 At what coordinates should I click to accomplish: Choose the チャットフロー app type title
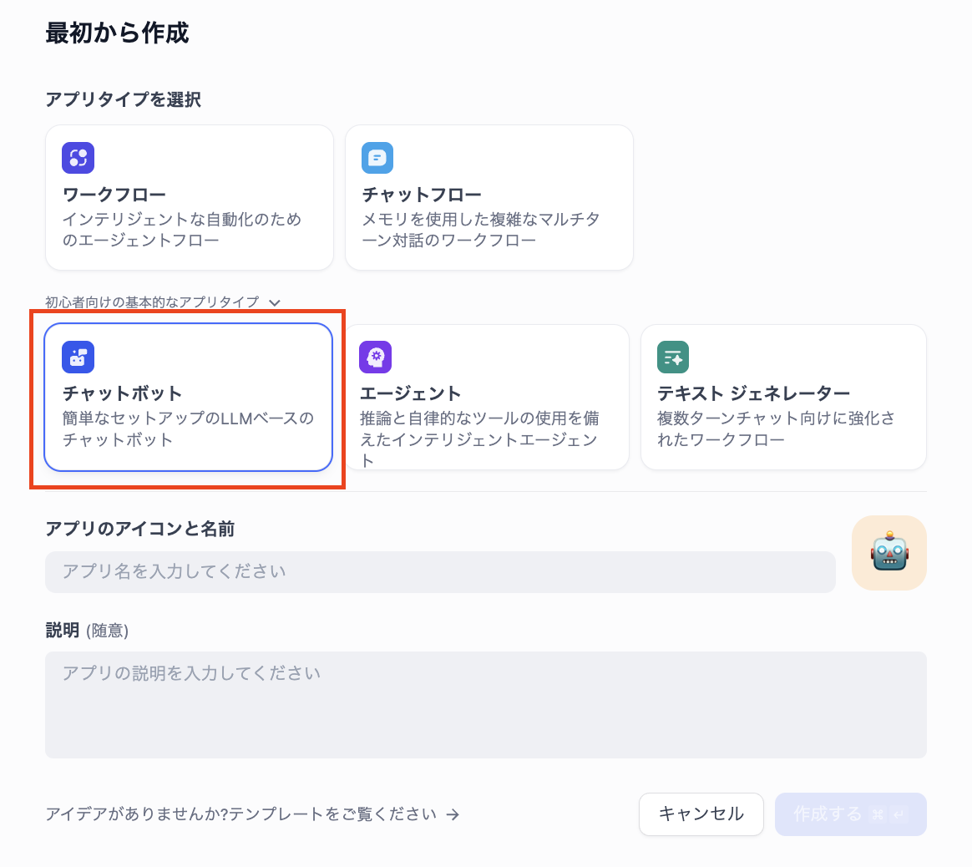coord(422,195)
